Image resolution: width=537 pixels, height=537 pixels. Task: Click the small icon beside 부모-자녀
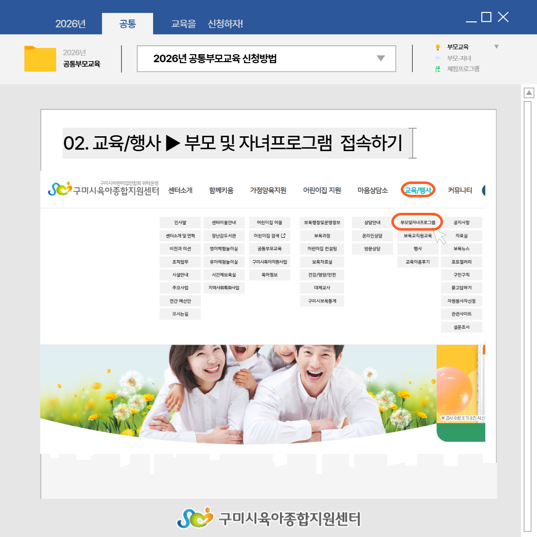438,58
